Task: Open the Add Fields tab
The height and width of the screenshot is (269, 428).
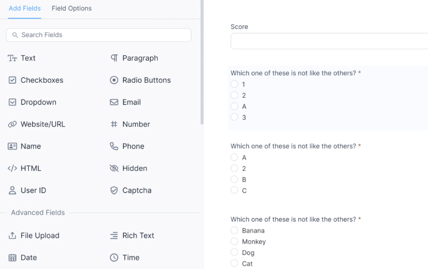Action: (25, 8)
